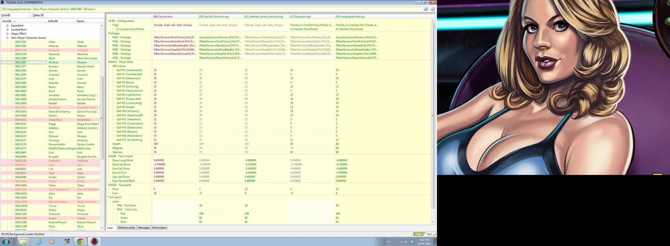The height and width of the screenshot is (246, 670).
Task: Open the Information tab
Action: coord(159,228)
